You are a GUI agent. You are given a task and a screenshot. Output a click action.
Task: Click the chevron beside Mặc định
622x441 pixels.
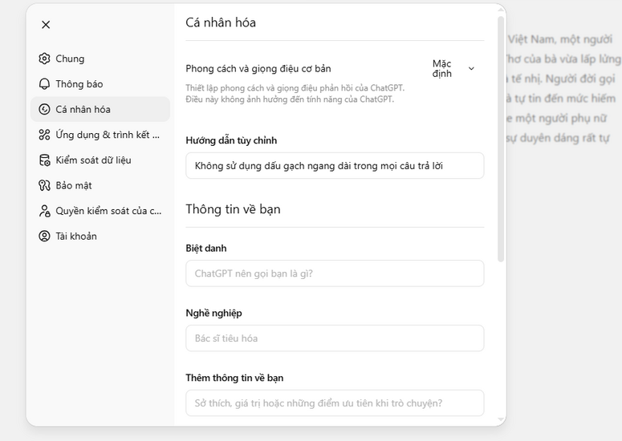click(471, 69)
